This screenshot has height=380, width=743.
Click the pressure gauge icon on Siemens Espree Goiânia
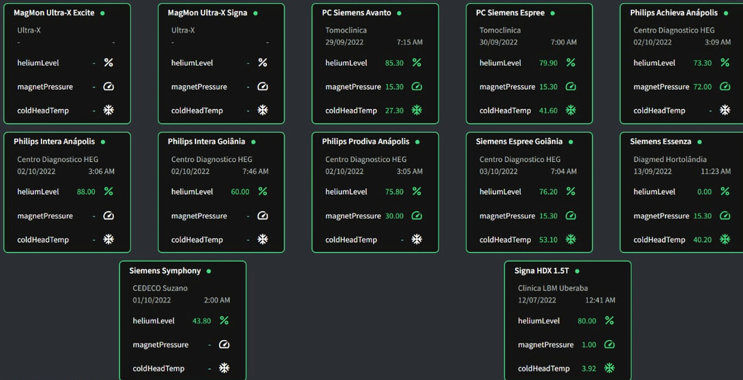click(x=571, y=216)
